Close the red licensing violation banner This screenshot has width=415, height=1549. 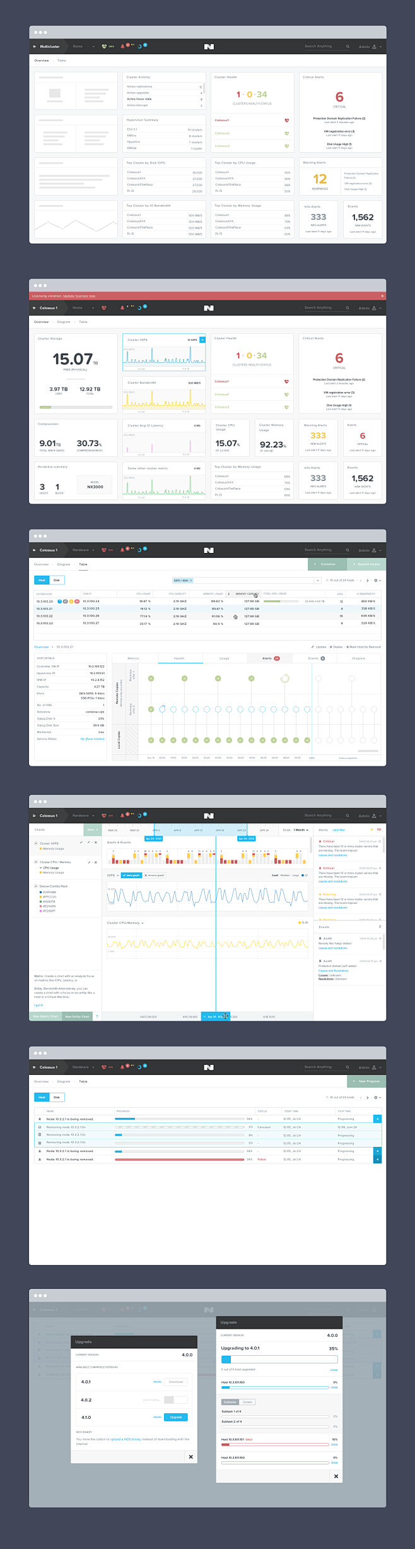click(x=382, y=295)
